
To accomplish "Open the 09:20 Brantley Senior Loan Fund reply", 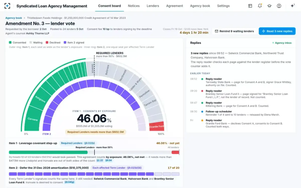I will [240, 94].
